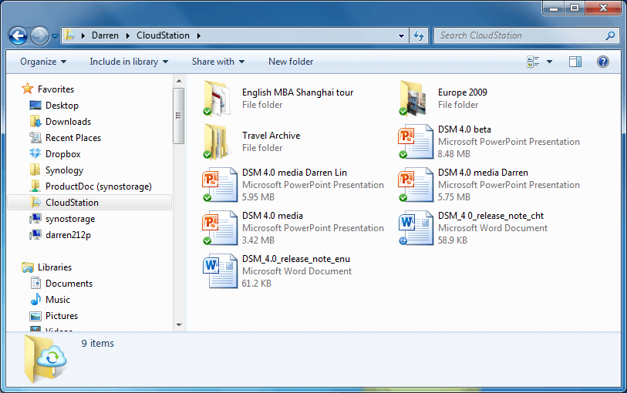Click the darren212p computer icon

tap(35, 235)
